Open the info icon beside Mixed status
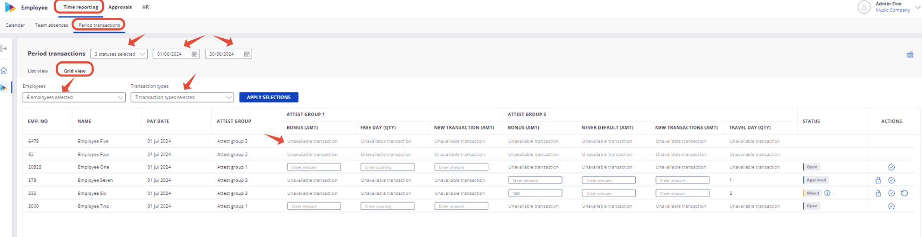Screen dimensions: 922x237 point(827,193)
